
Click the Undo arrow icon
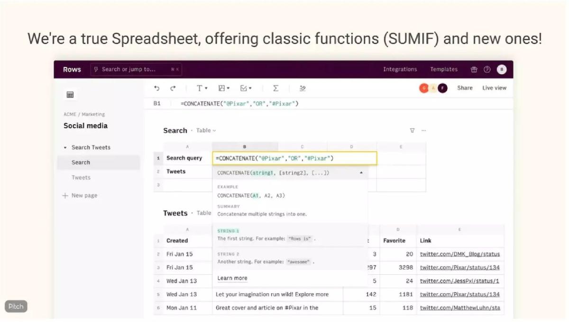tap(157, 88)
